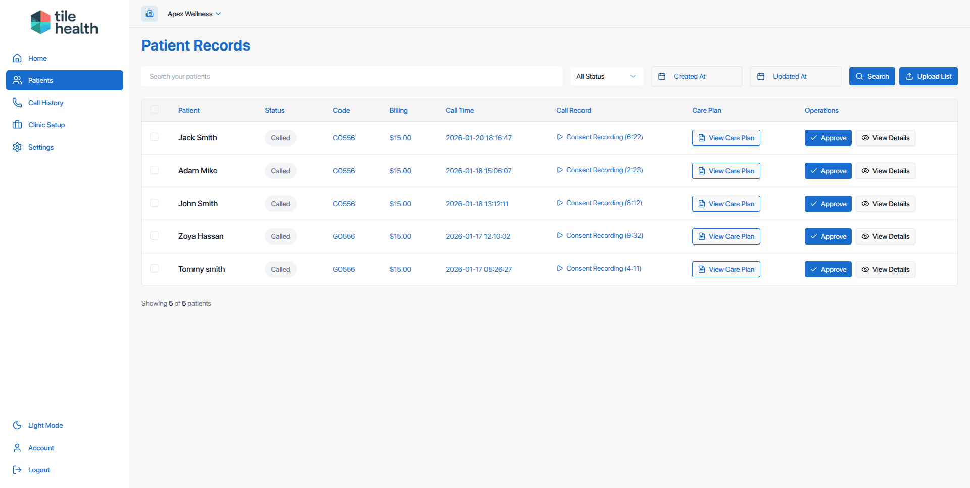Expand the Apex Wellness clinic selector
970x488 pixels.
pyautogui.click(x=194, y=14)
